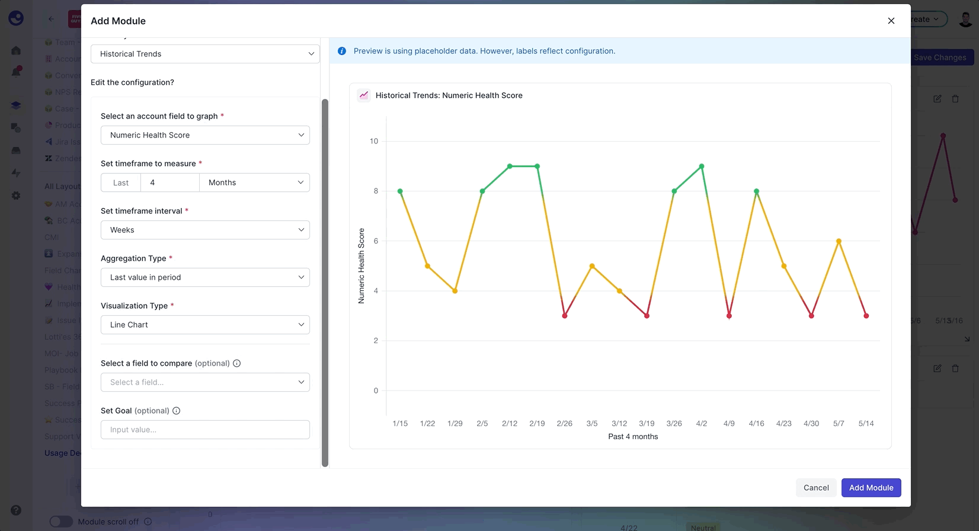Open the Select a field compare dropdown
The image size is (979, 531).
(205, 382)
